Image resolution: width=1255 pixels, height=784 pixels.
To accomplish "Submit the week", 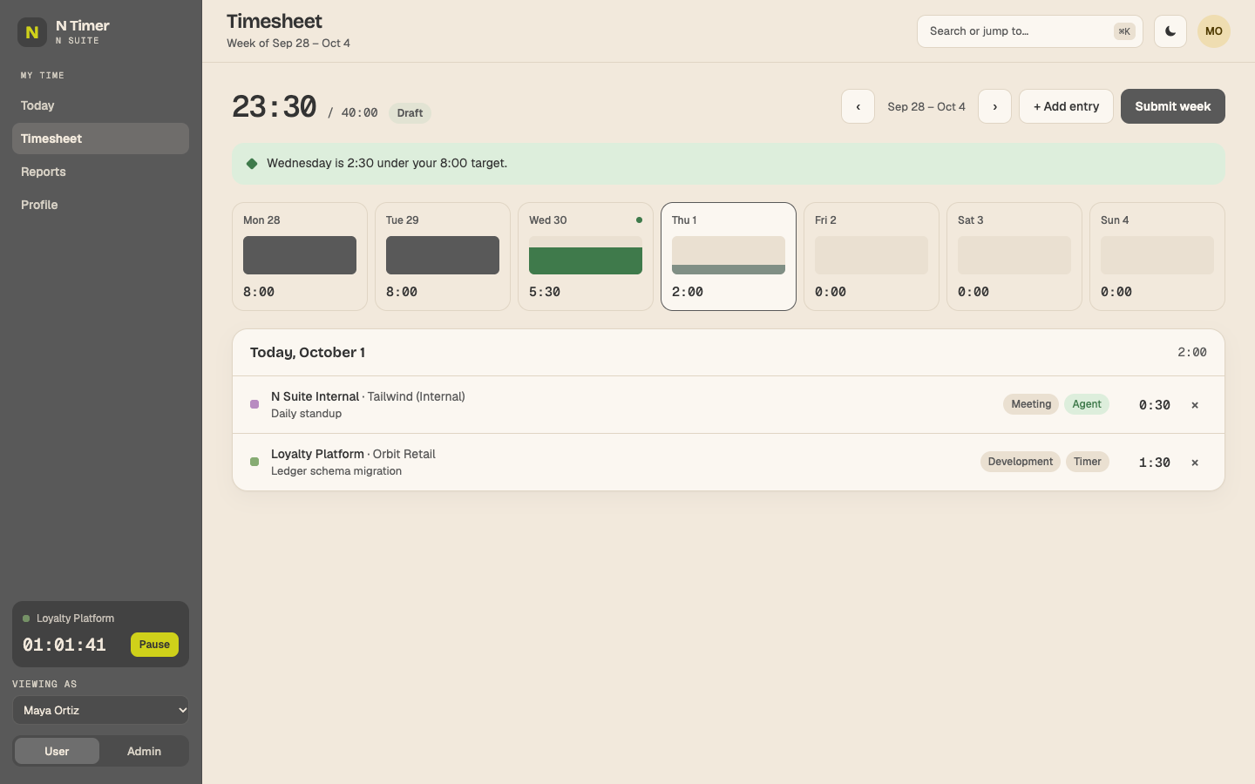I will click(1173, 106).
